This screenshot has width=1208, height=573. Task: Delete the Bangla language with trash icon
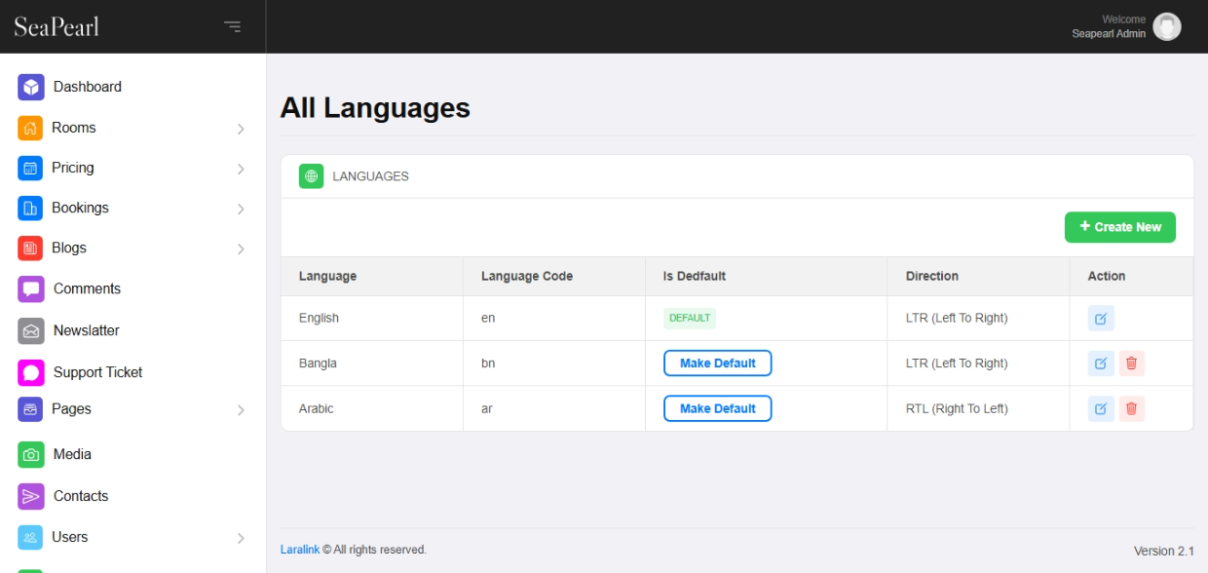point(1131,363)
